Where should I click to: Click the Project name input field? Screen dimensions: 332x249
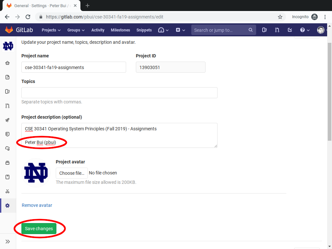(x=74, y=67)
